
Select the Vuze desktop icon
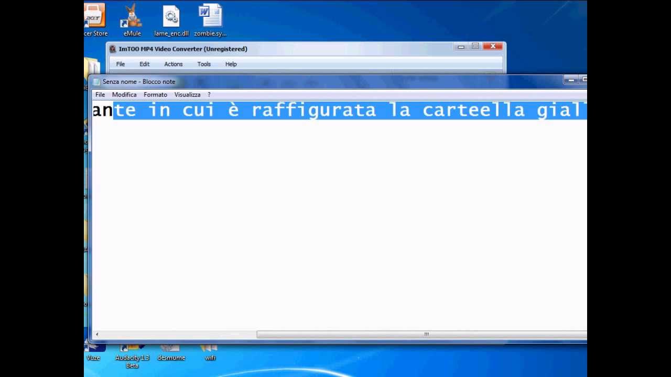pos(93,353)
